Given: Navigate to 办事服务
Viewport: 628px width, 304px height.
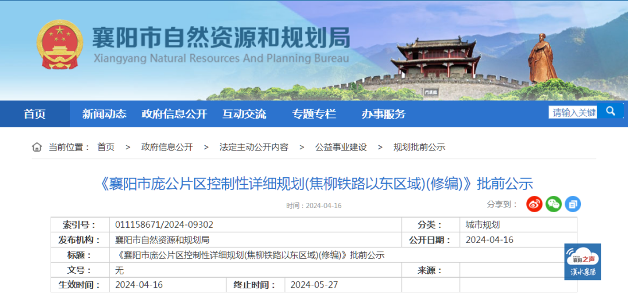Looking at the screenshot, I should click(383, 114).
